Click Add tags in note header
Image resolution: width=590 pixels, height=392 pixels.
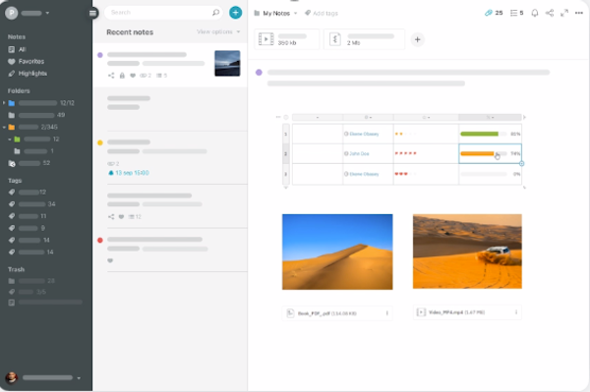(x=322, y=13)
